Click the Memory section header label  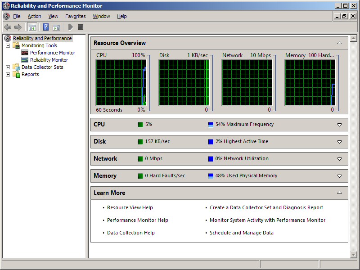[x=105, y=175]
